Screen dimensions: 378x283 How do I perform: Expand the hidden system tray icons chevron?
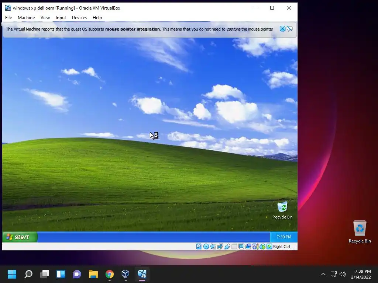point(323,274)
